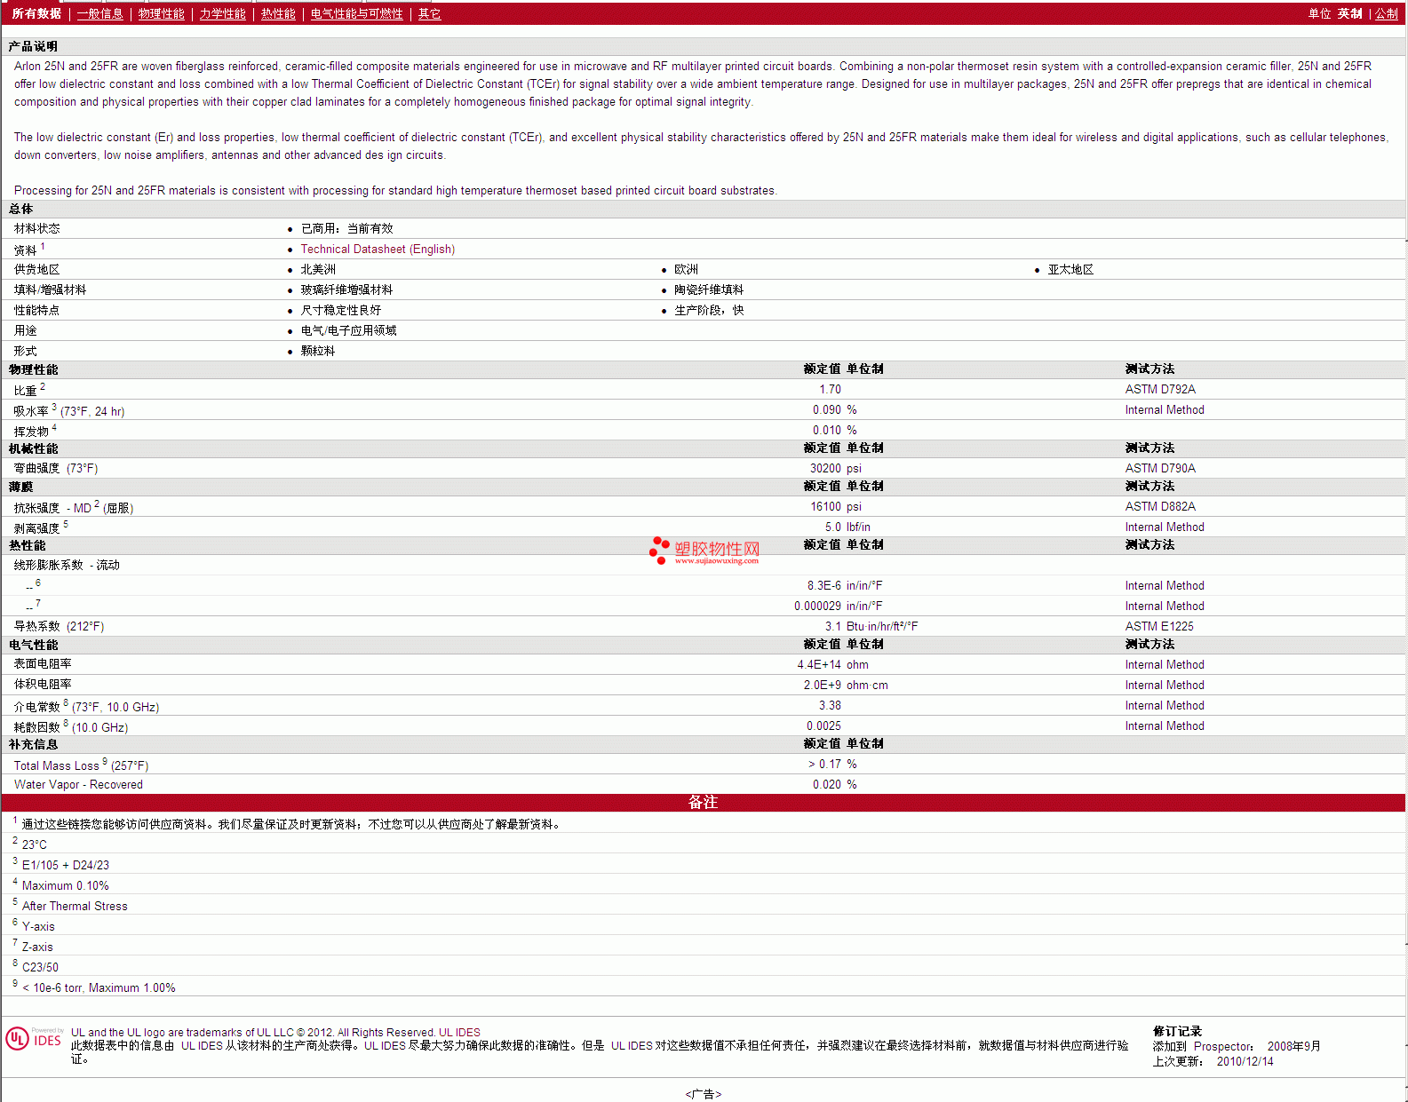This screenshot has height=1102, width=1408.
Task: Click the UL IDES logo
Action: coord(35,1038)
